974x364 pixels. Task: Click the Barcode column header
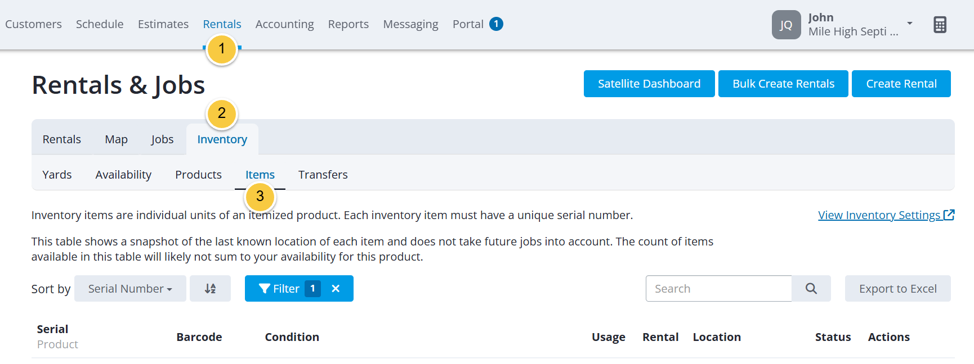tap(199, 337)
